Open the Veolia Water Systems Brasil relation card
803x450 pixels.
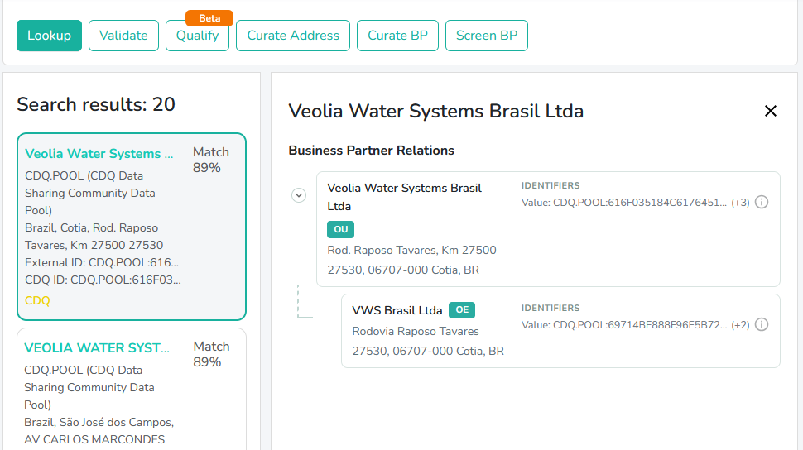point(549,229)
